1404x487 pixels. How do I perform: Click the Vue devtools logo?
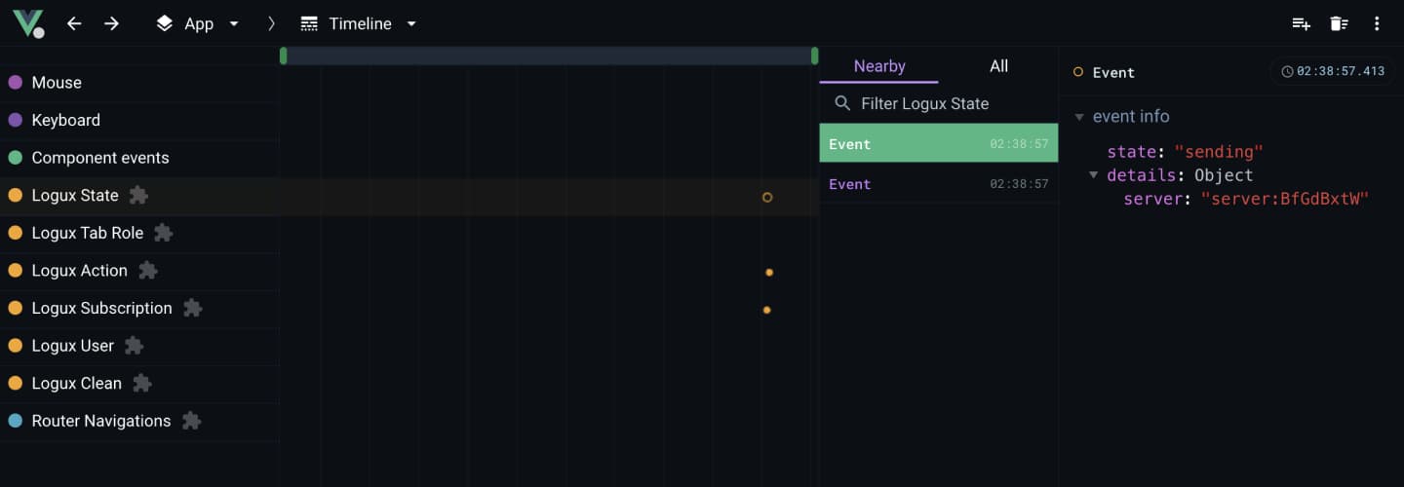(x=28, y=23)
